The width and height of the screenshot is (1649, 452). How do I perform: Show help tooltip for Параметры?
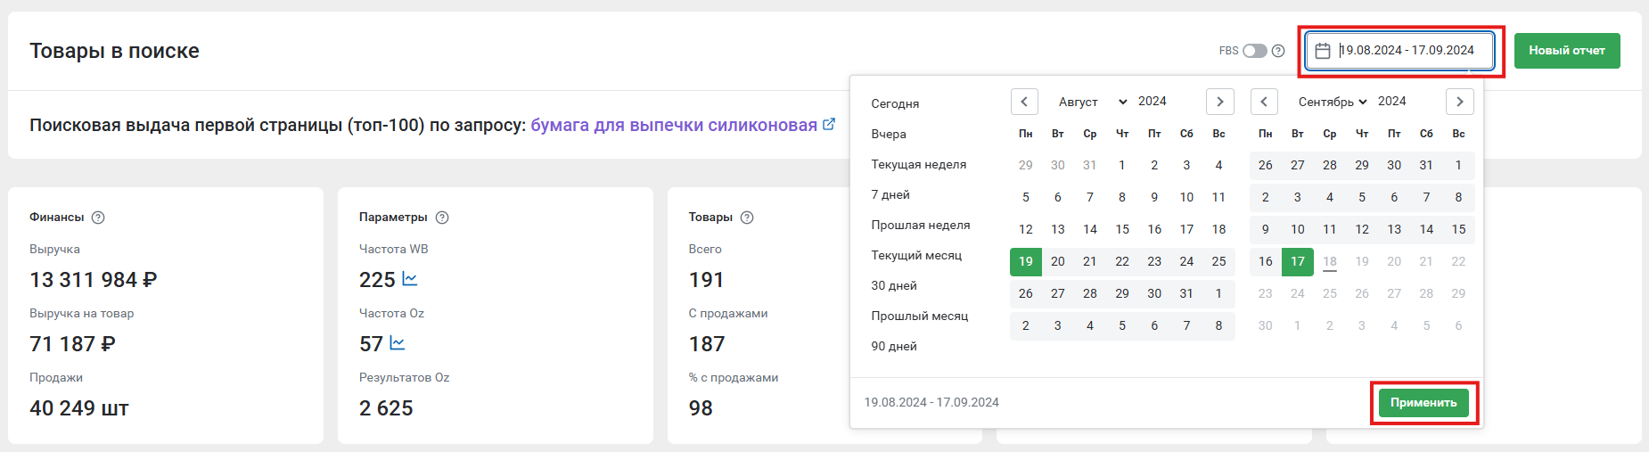point(442,218)
